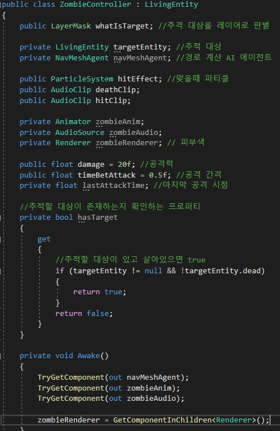
Task: Click zombieAnim in its field declaration
Action: point(118,122)
